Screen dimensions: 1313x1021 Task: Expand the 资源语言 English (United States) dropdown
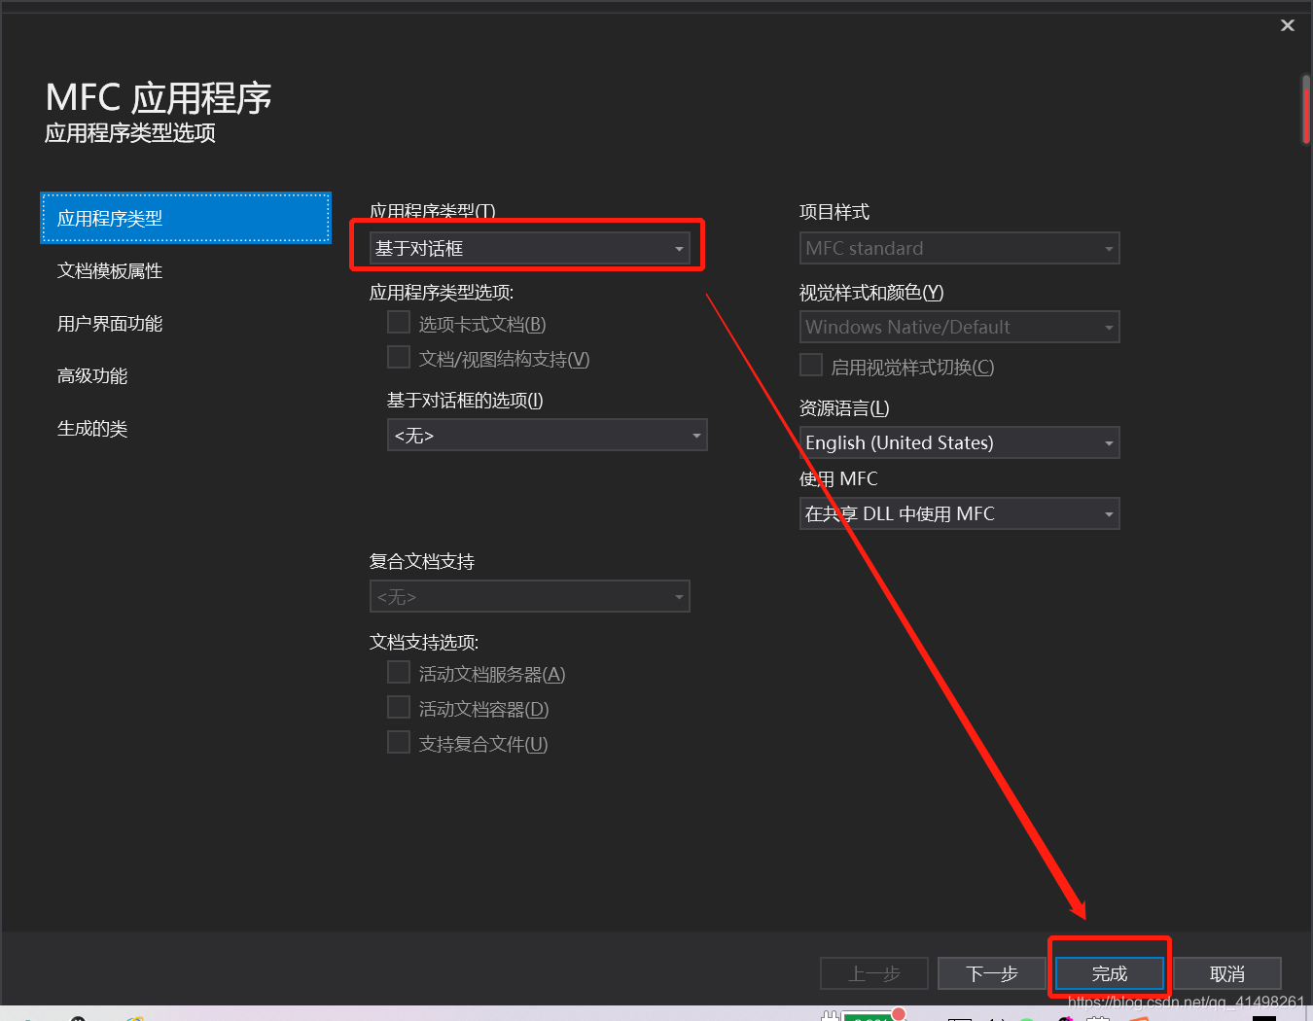[x=960, y=442]
